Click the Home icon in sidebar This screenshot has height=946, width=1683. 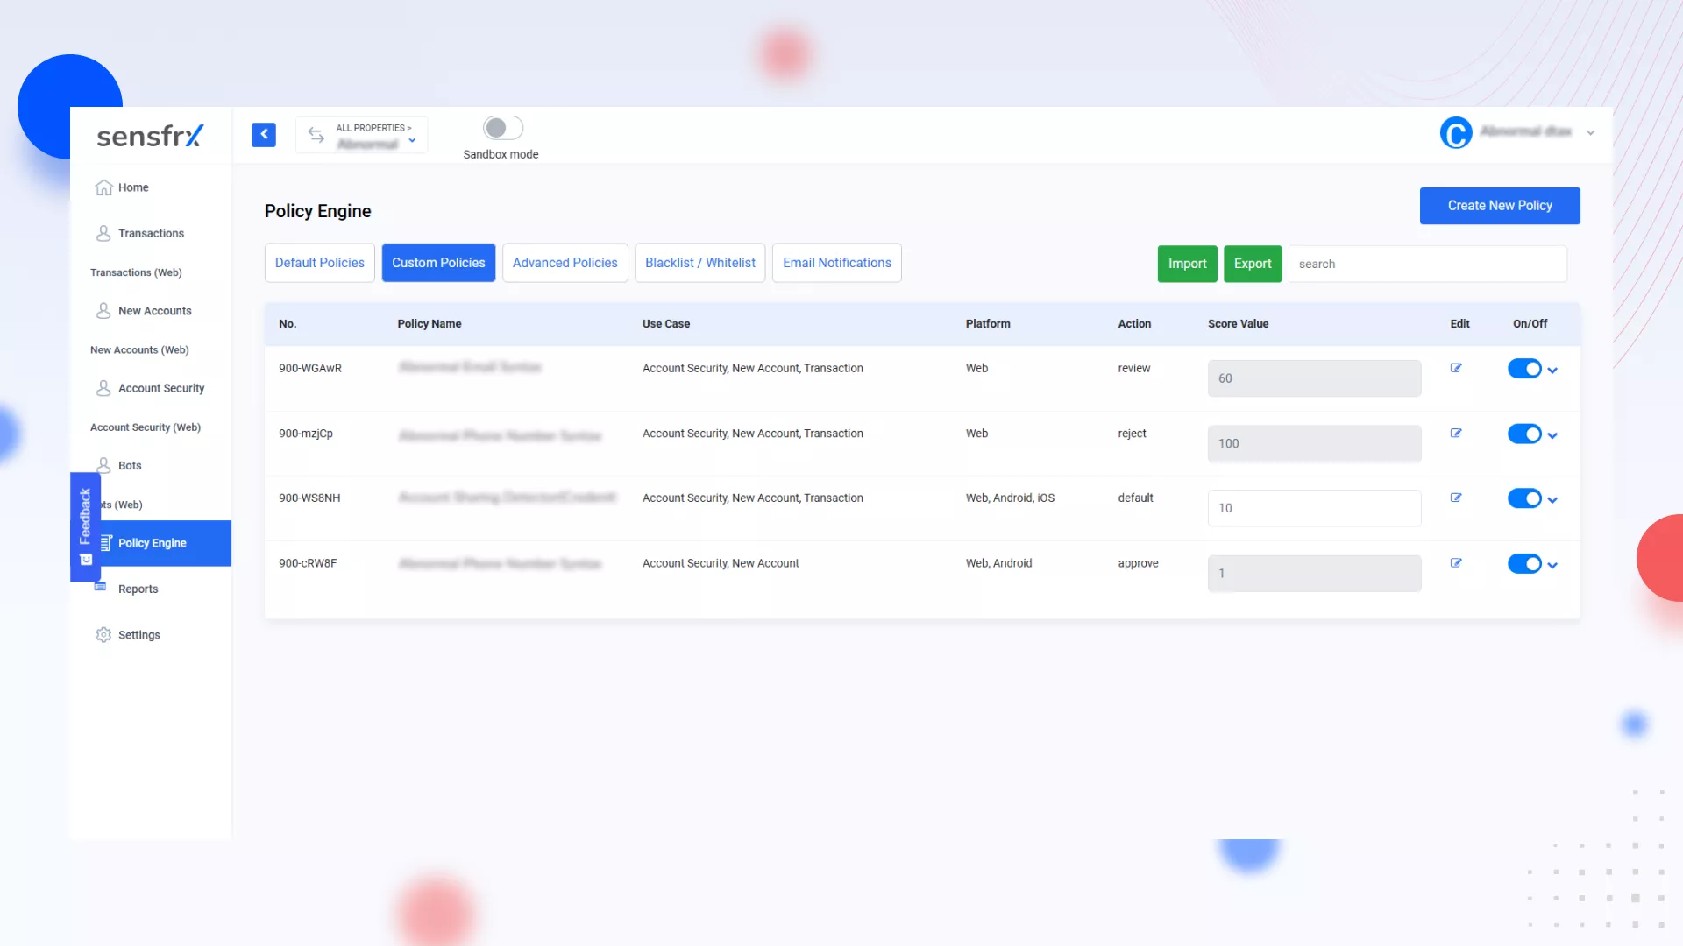pos(103,187)
